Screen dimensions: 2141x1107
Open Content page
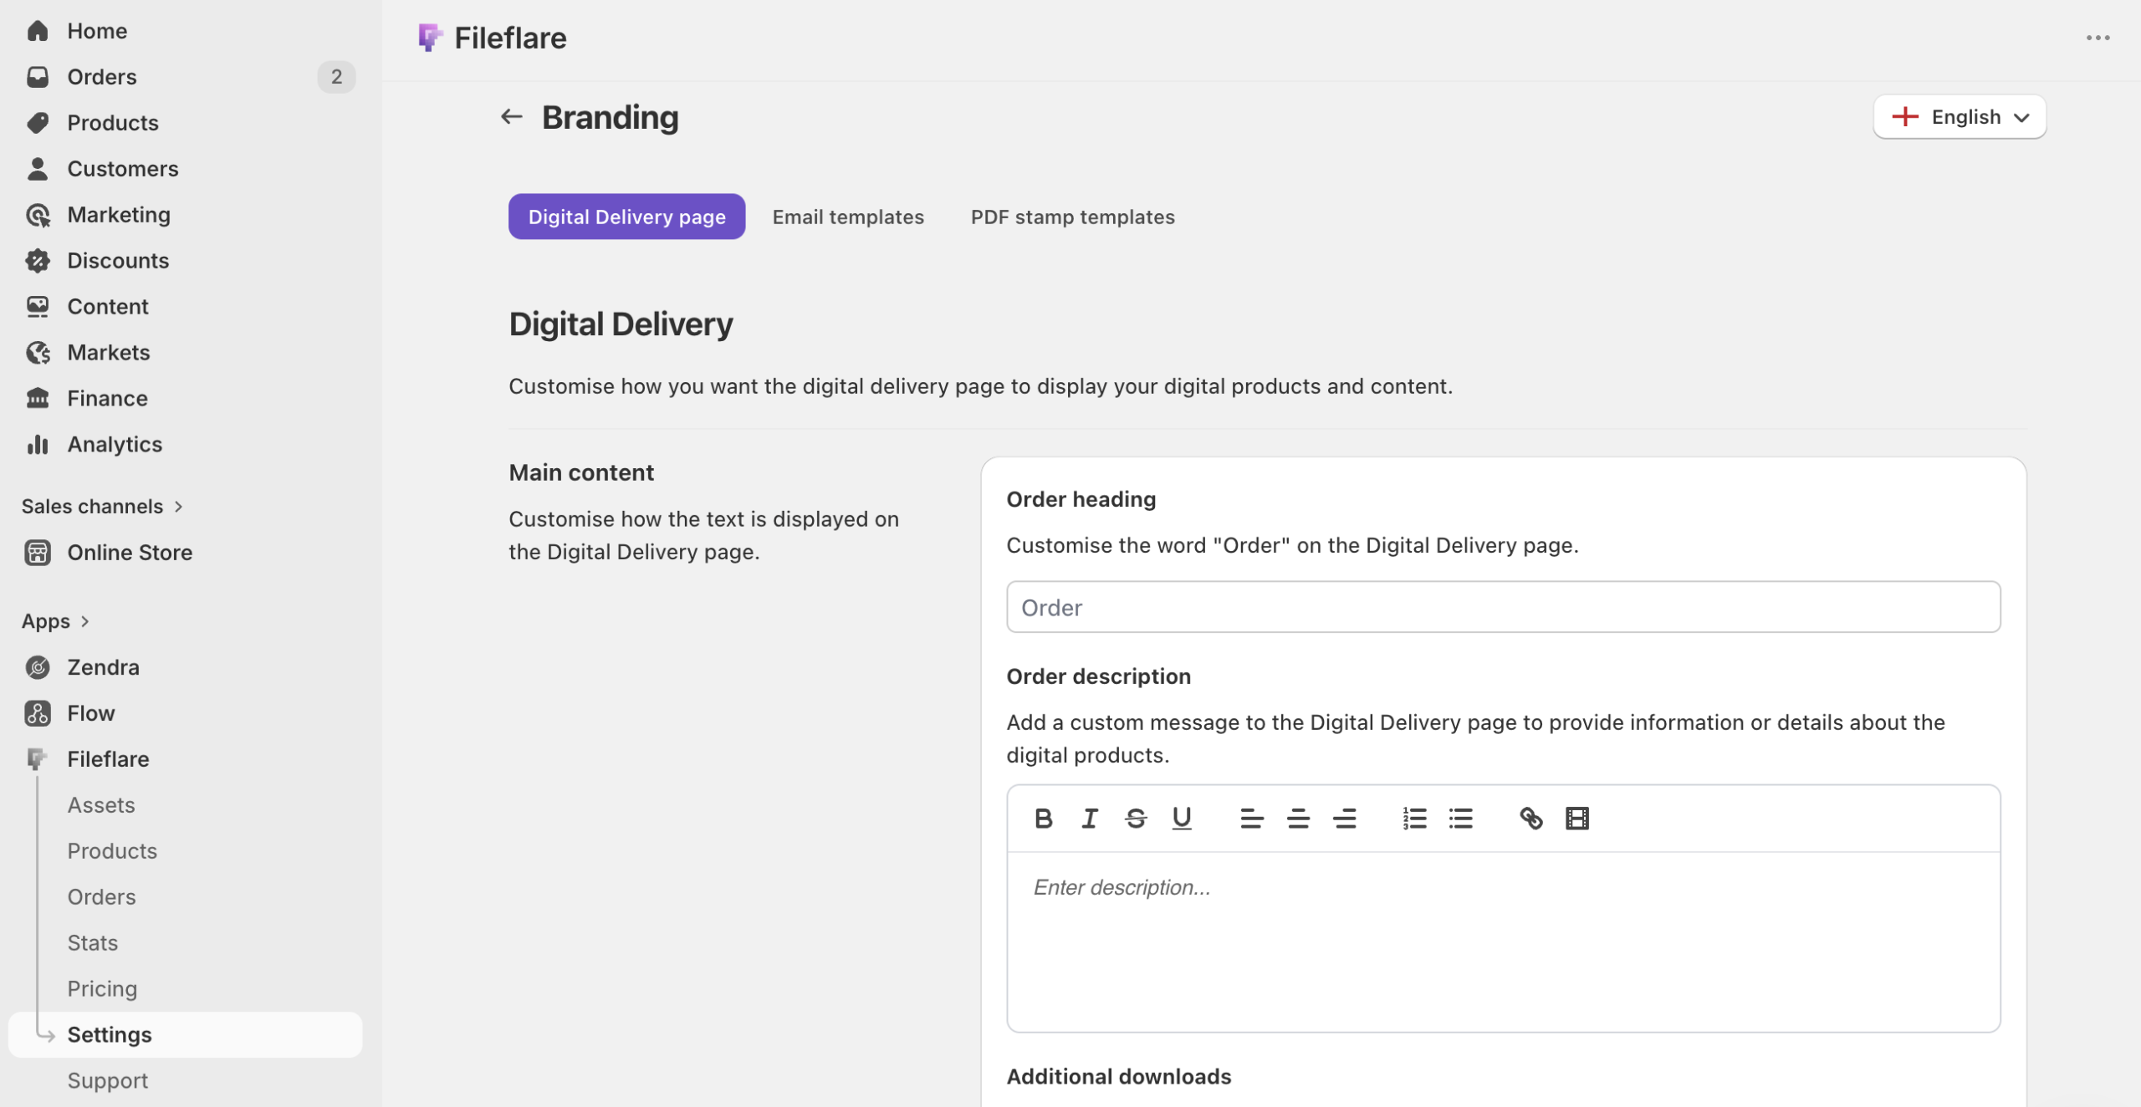(108, 307)
